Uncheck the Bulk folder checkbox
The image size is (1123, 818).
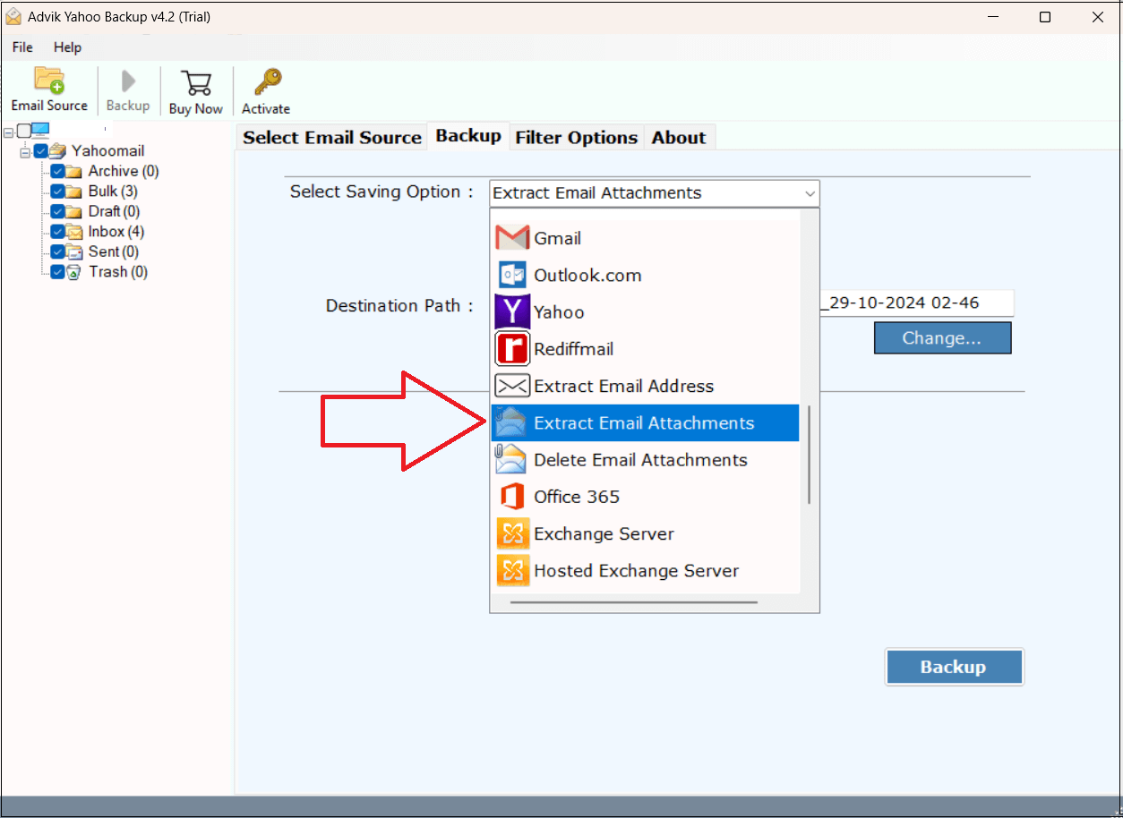[x=57, y=191]
